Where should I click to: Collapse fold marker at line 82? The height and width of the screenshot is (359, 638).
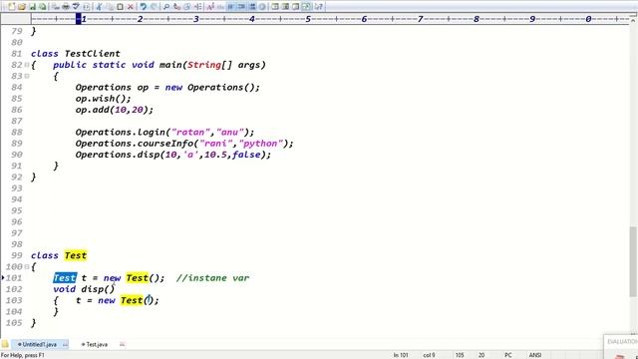click(x=27, y=65)
